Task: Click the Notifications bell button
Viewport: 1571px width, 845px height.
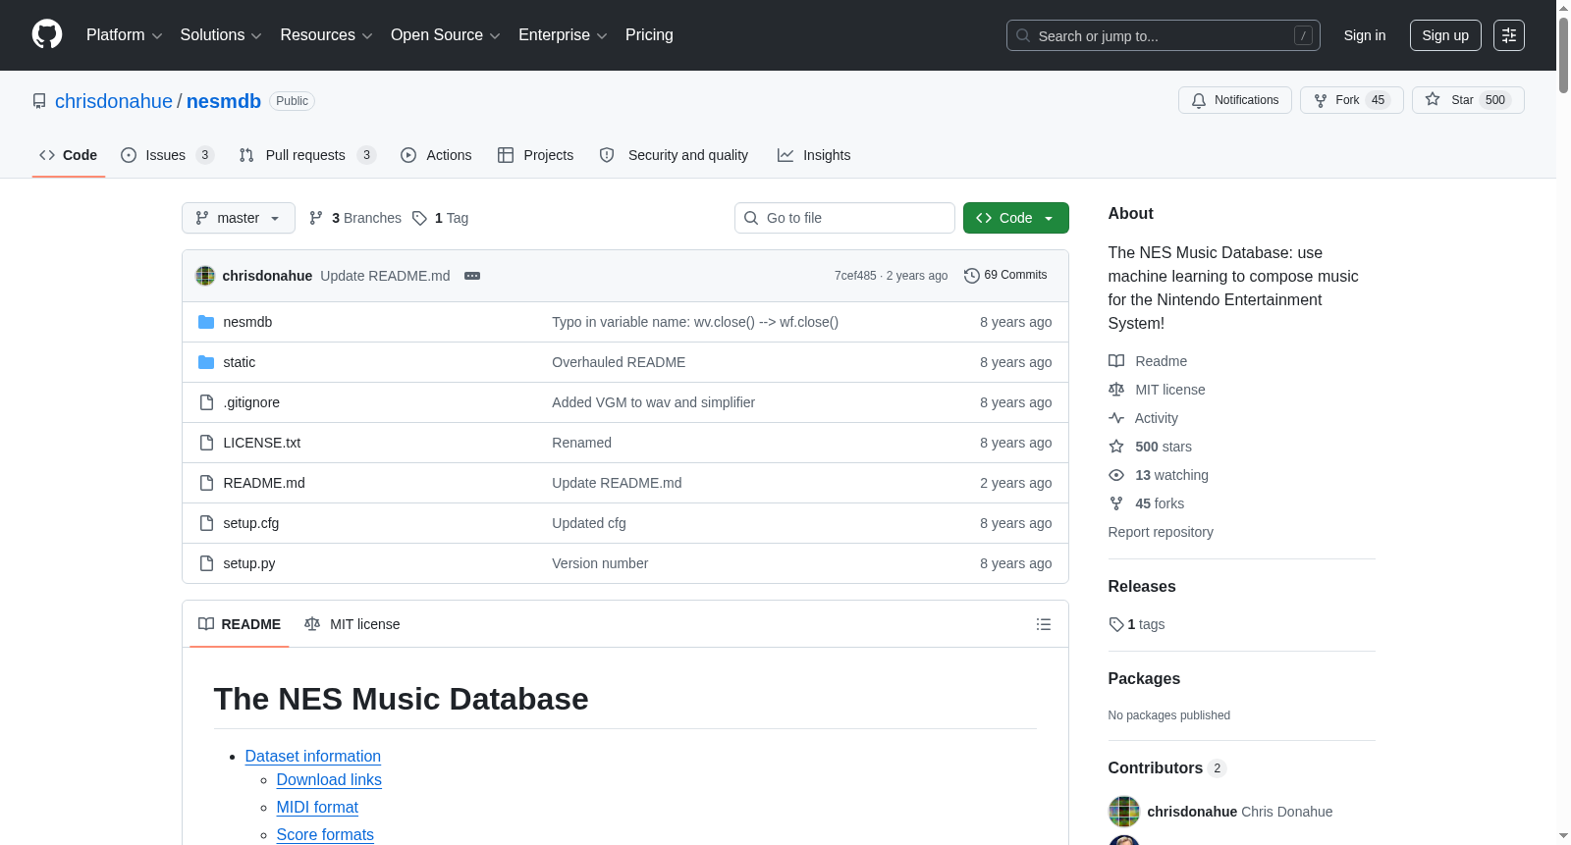Action: tap(1235, 100)
